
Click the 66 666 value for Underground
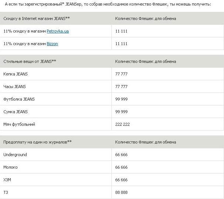tap(121, 155)
